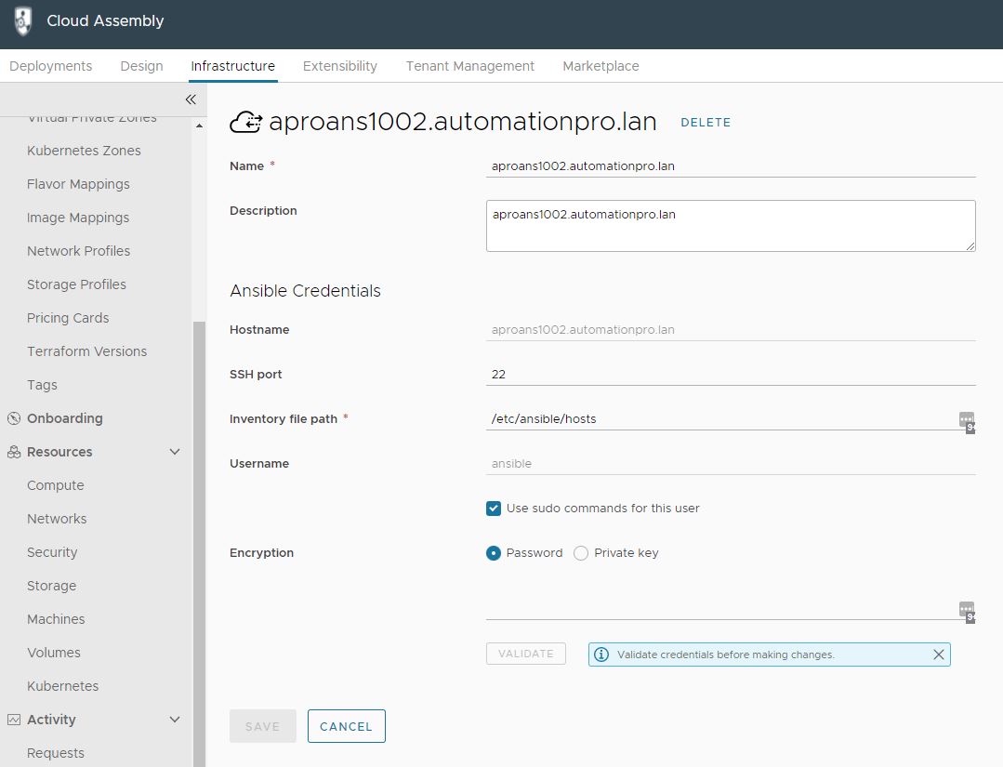Click the Onboarding compass icon
Screen dimensions: 1003x767
point(14,418)
